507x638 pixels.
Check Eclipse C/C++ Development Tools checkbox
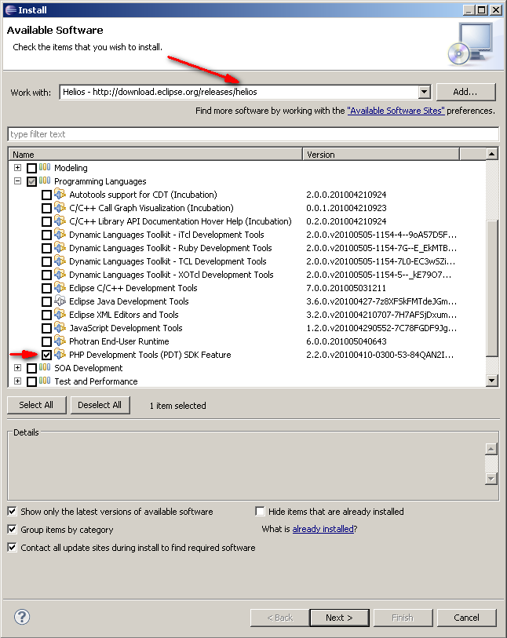pyautogui.click(x=46, y=289)
